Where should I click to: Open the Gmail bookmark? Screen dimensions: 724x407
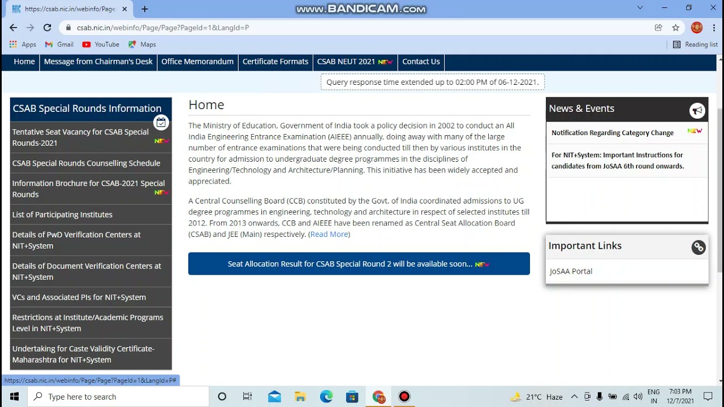point(59,44)
